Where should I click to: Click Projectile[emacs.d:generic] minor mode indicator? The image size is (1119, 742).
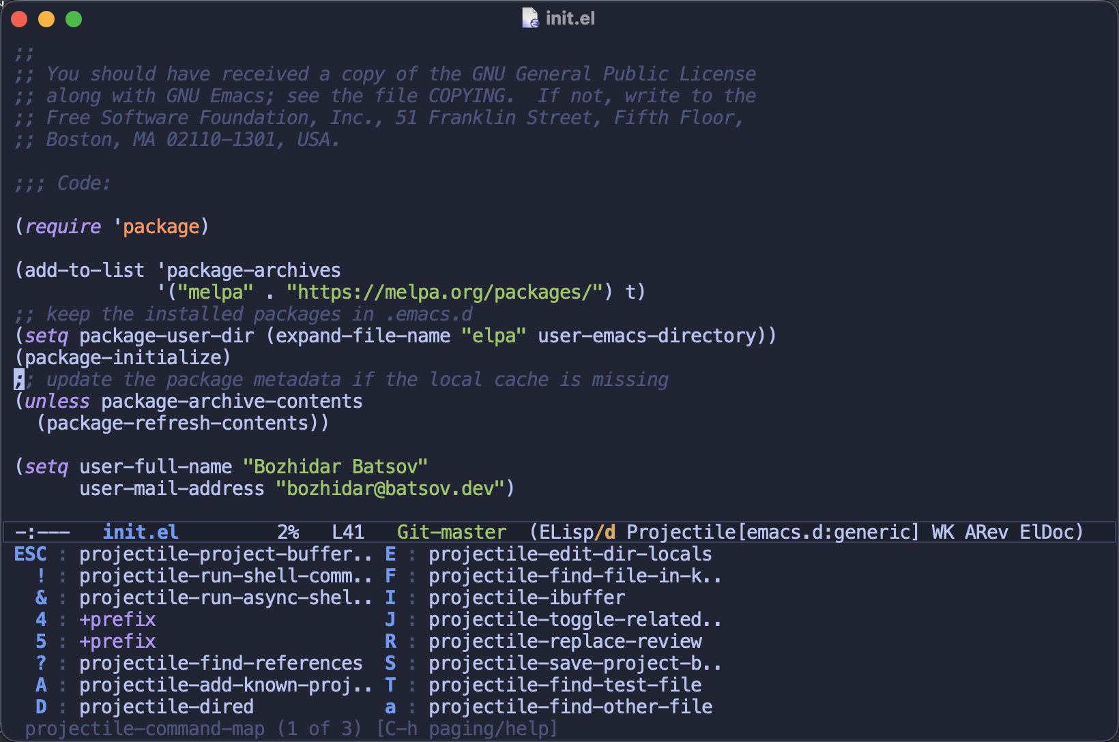click(773, 532)
